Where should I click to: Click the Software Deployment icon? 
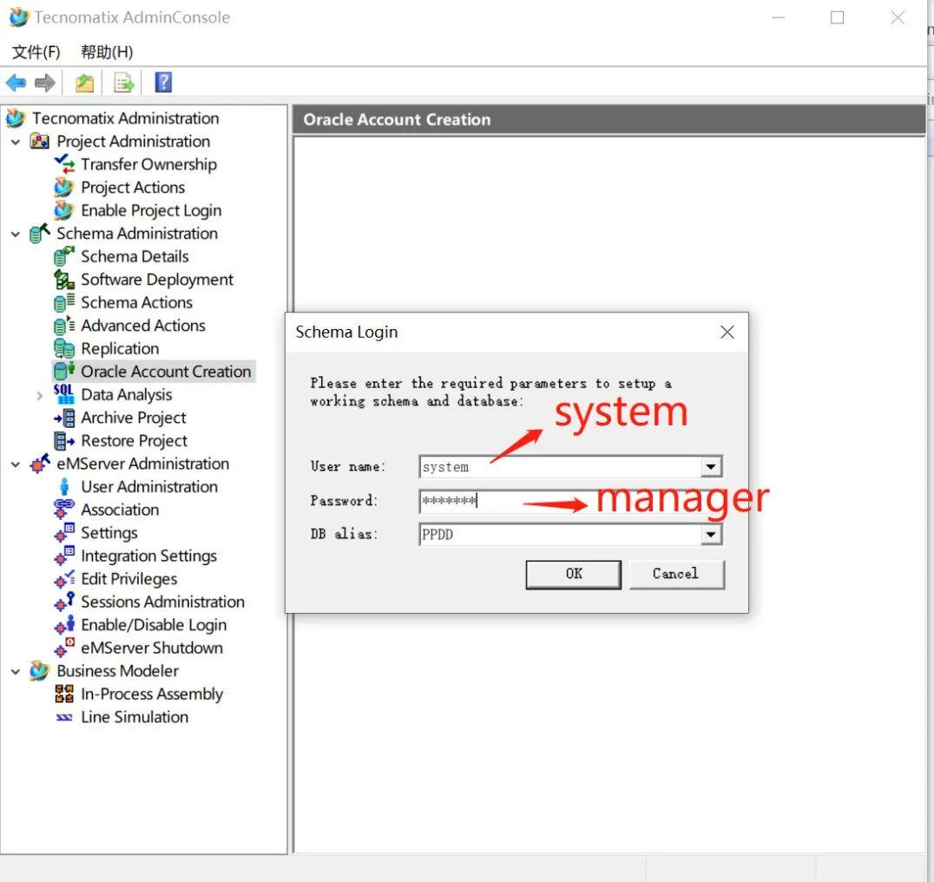63,280
